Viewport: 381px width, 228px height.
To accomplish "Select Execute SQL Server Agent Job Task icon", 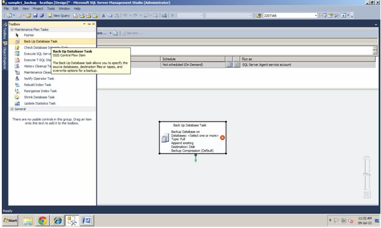I will coord(17,54).
